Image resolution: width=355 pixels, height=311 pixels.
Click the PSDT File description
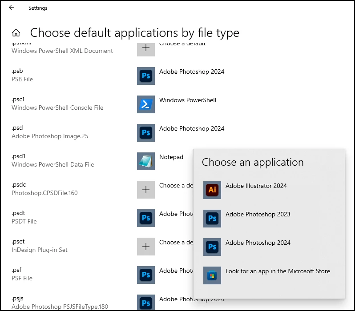[x=24, y=221]
